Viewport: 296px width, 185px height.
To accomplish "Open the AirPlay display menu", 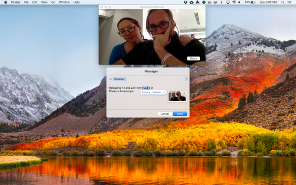I will [x=228, y=2].
